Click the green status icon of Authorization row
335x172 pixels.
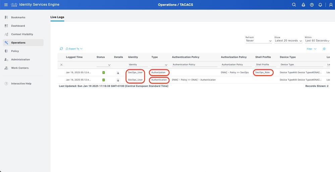coord(104,73)
